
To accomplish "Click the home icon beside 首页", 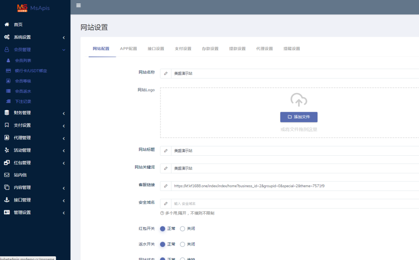I will pos(7,24).
